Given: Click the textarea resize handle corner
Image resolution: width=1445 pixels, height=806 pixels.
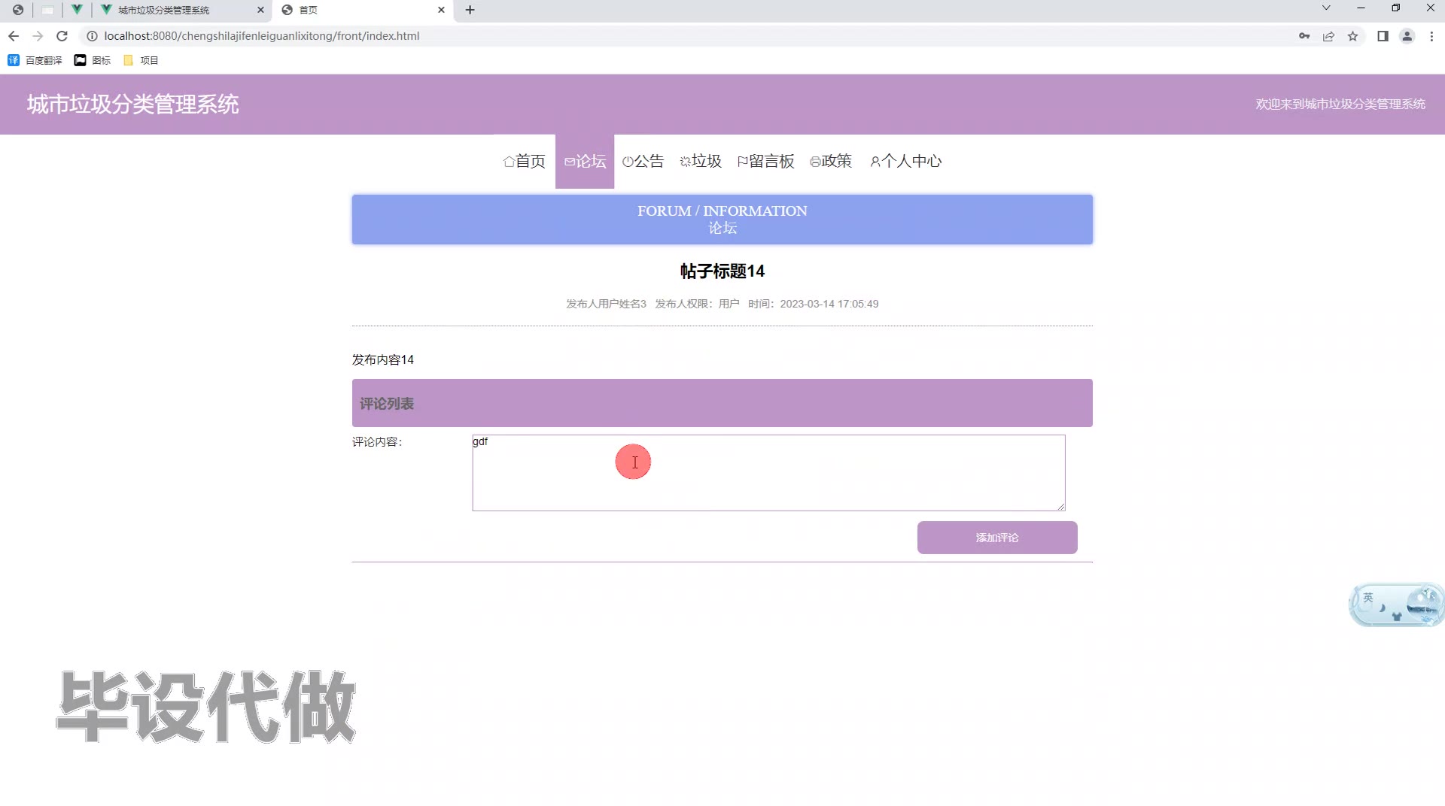Looking at the screenshot, I should pyautogui.click(x=1061, y=507).
